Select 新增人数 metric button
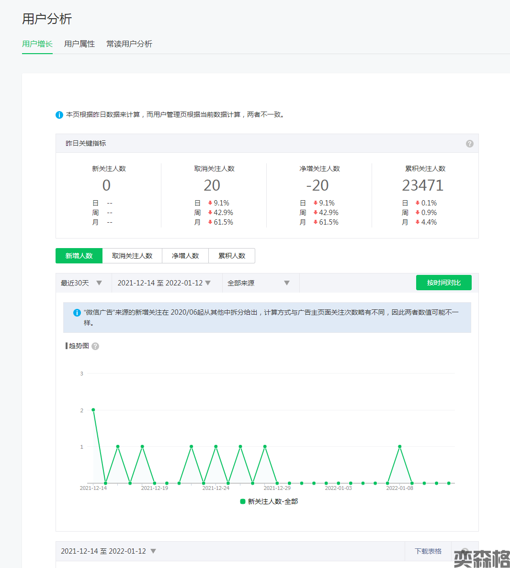 point(79,256)
